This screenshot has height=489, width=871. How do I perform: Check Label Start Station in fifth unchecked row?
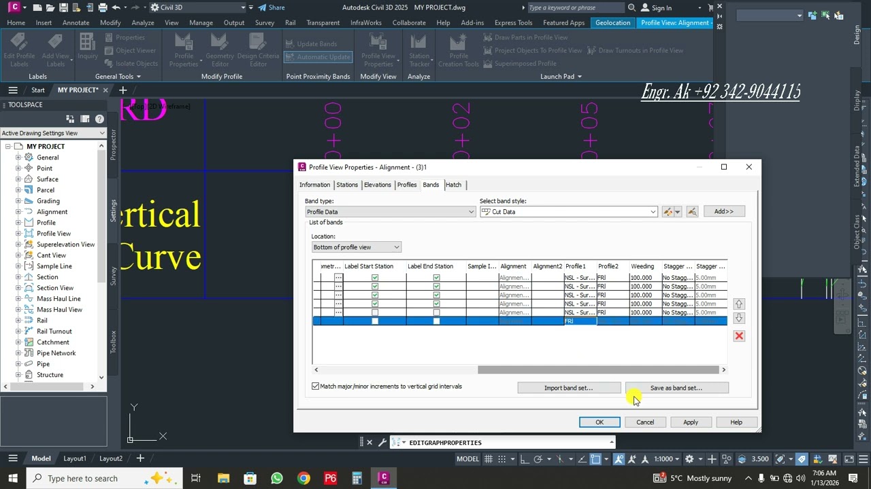[375, 312]
